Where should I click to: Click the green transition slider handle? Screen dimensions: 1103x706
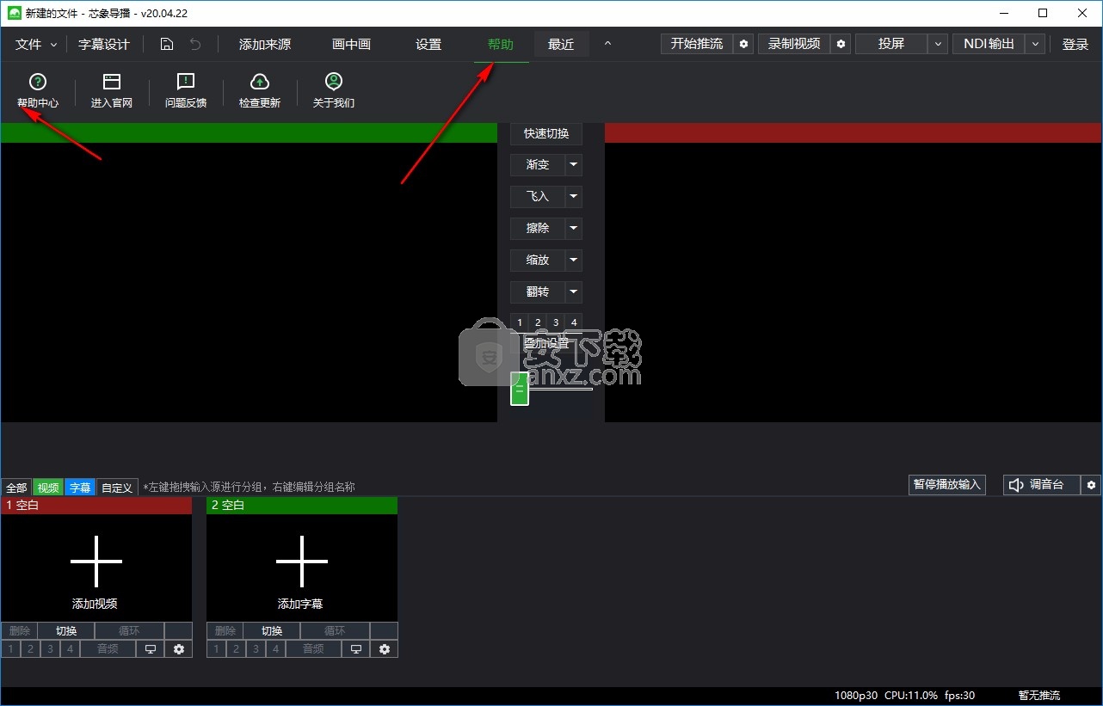click(519, 389)
